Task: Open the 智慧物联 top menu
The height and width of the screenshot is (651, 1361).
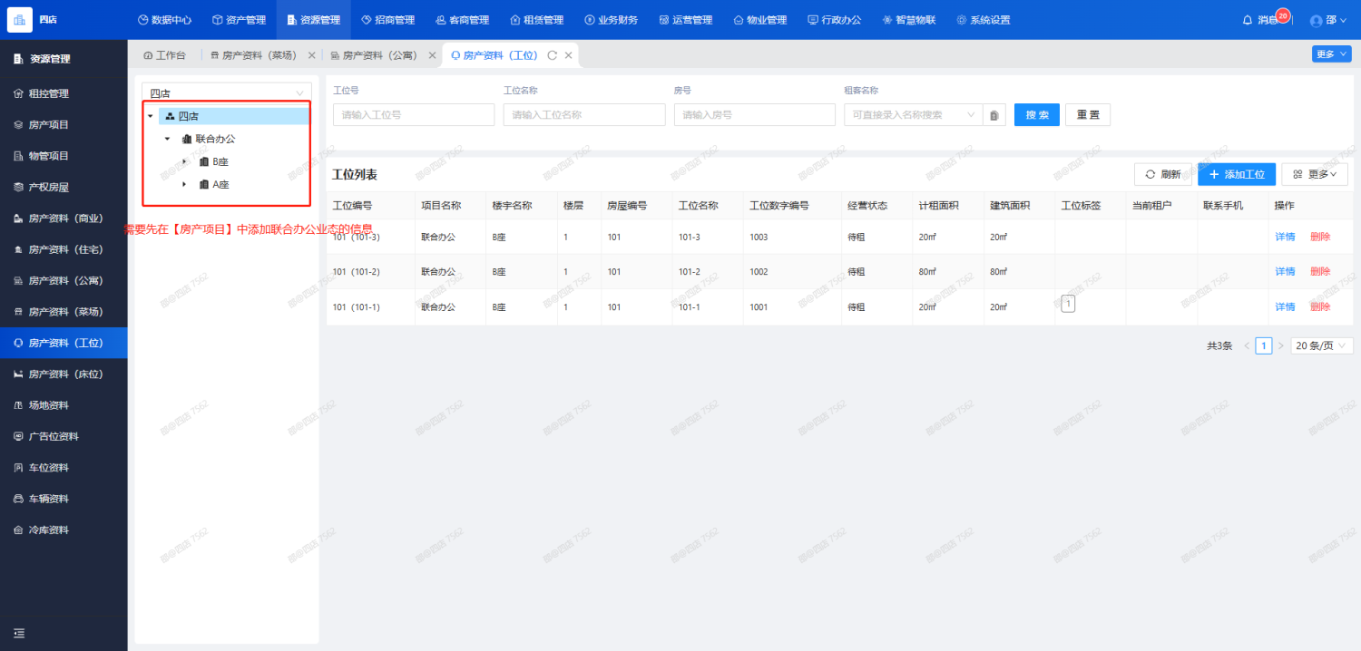Action: pos(908,20)
